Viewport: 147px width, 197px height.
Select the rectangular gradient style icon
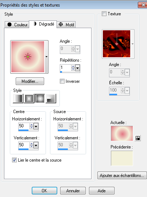(x=29, y=98)
